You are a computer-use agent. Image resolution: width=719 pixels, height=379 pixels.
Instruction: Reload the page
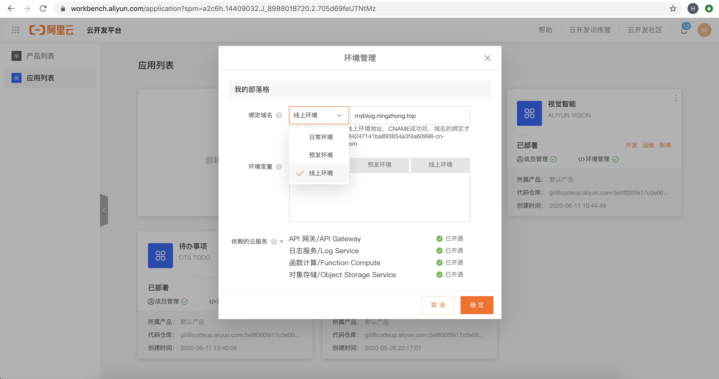coord(43,8)
